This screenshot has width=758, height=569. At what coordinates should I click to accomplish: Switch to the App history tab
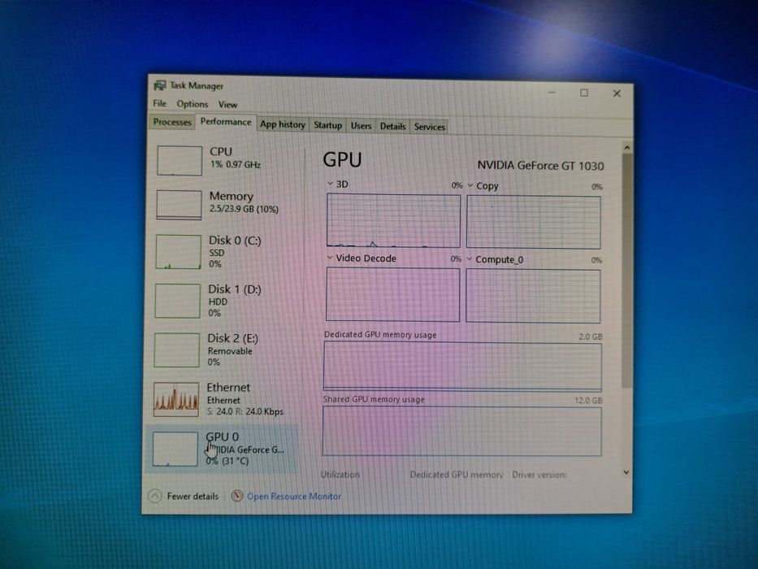pyautogui.click(x=283, y=124)
